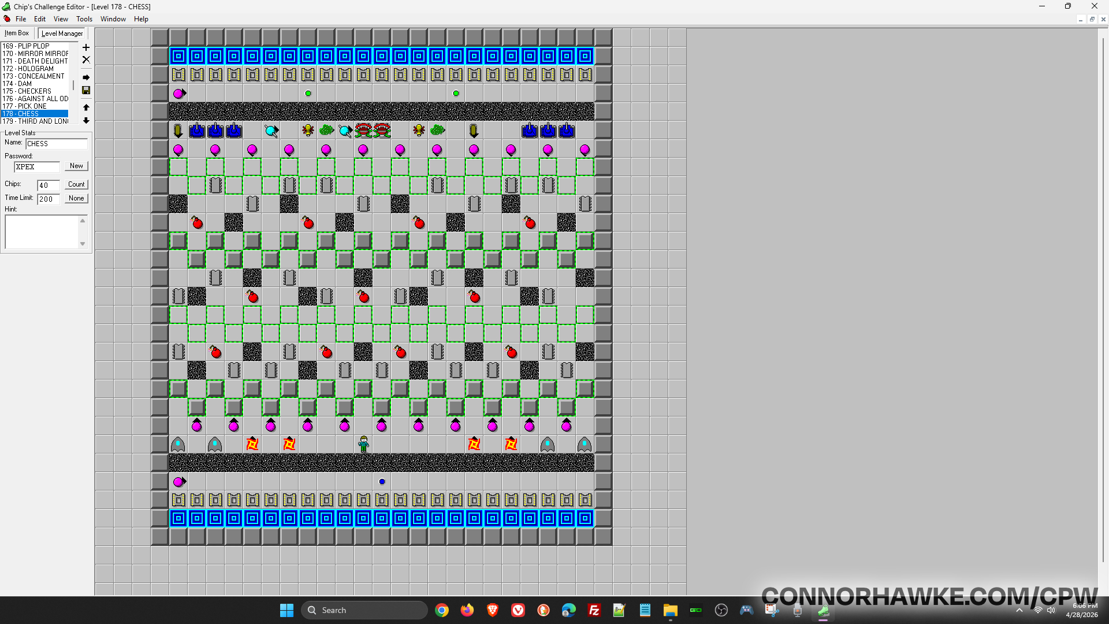This screenshot has height=624, width=1109.
Task: Click the Time Limit field showing 200
Action: [49, 199]
